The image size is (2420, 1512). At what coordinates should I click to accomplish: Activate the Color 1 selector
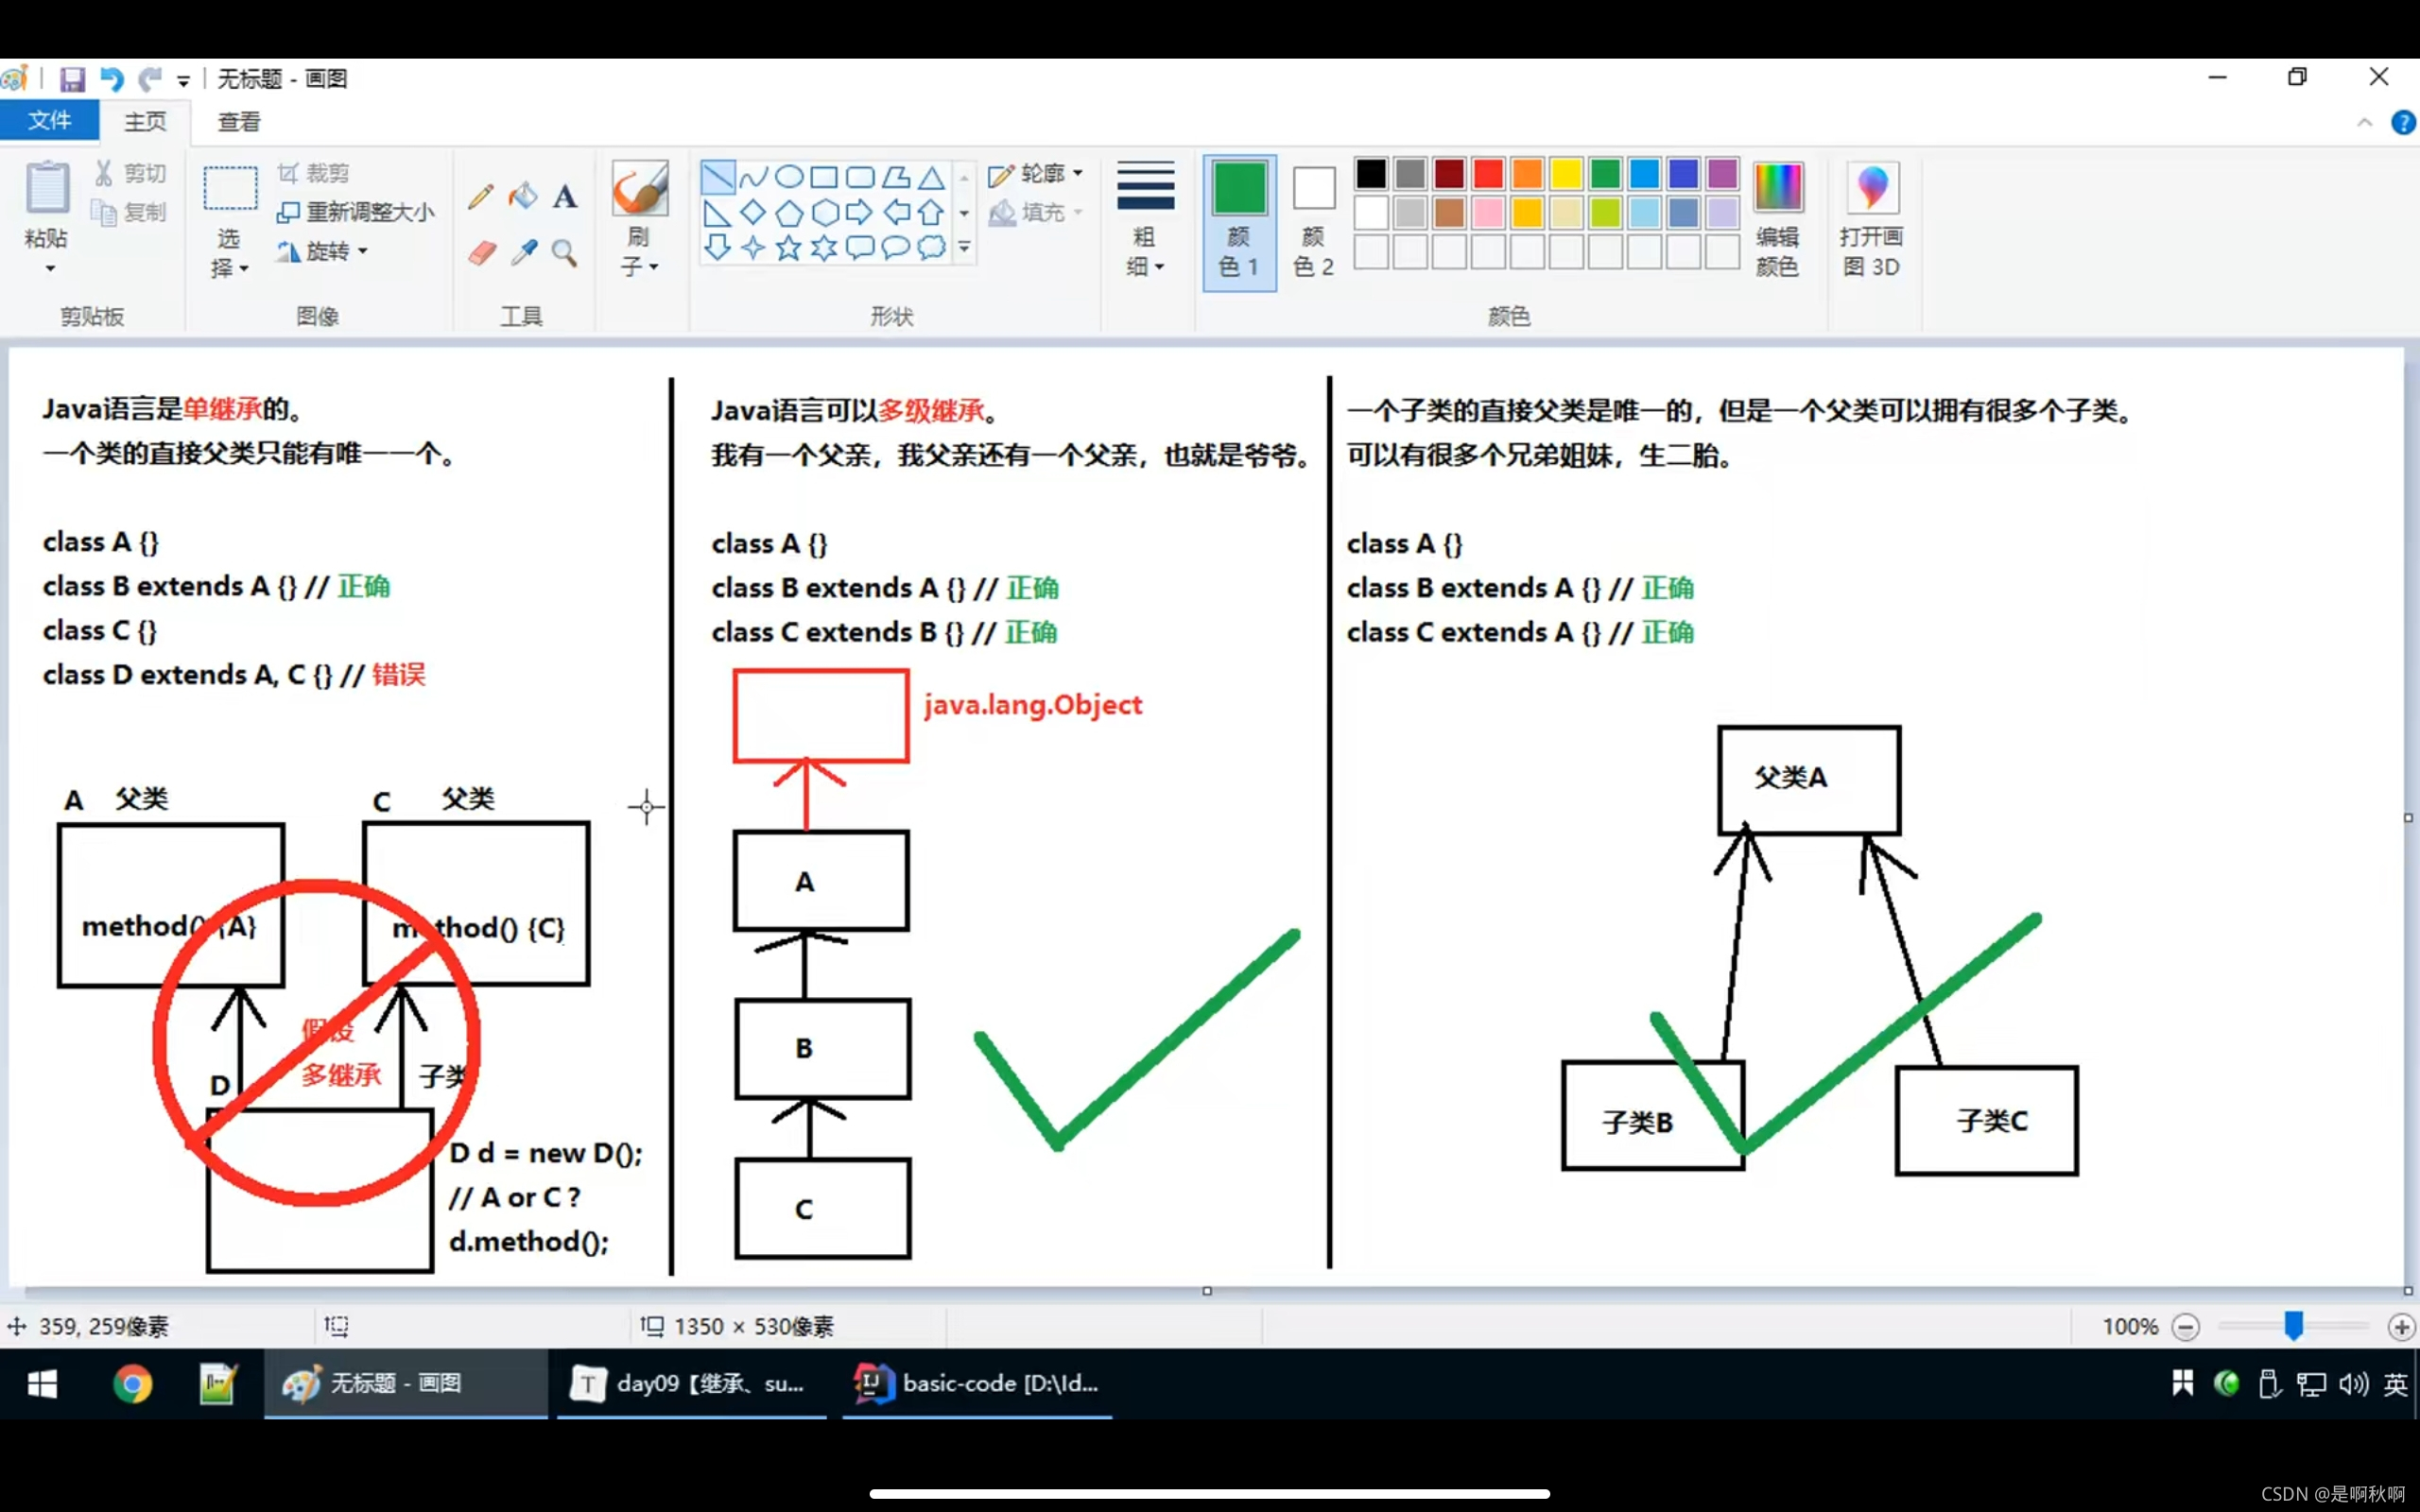pyautogui.click(x=1239, y=222)
